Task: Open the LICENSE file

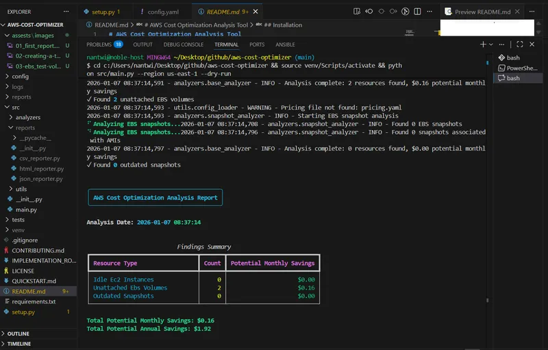Action: pyautogui.click(x=23, y=271)
